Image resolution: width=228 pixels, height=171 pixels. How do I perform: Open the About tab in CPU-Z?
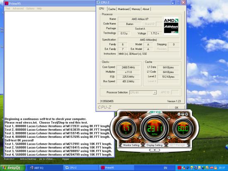146,9
